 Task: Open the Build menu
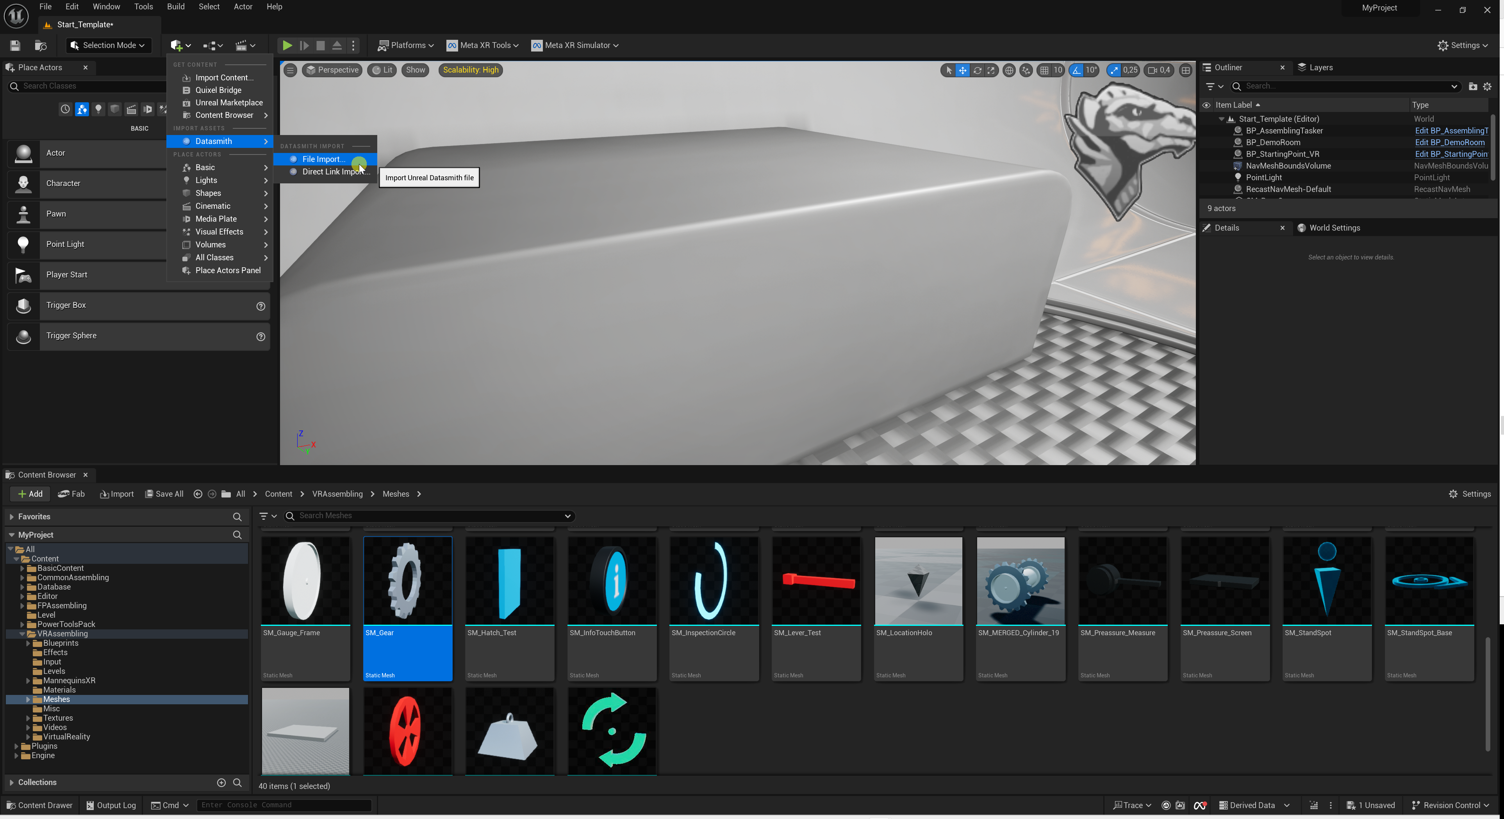175,6
